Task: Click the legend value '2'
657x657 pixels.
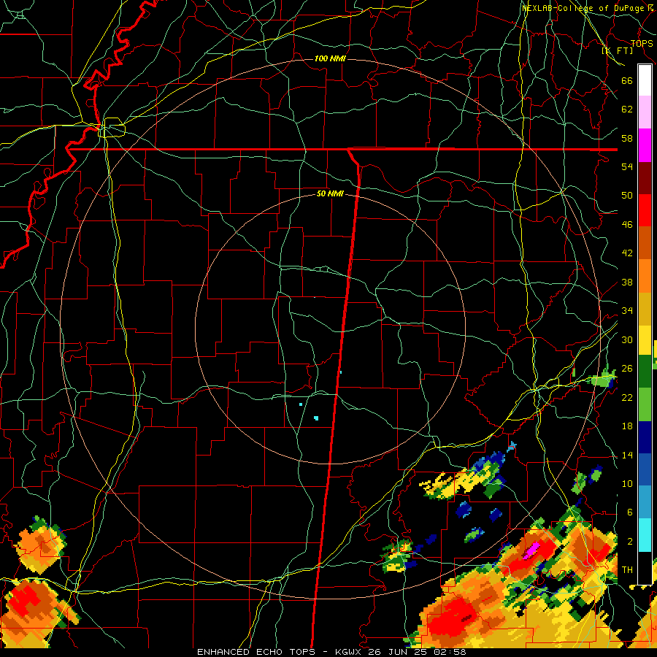Action: click(x=629, y=542)
